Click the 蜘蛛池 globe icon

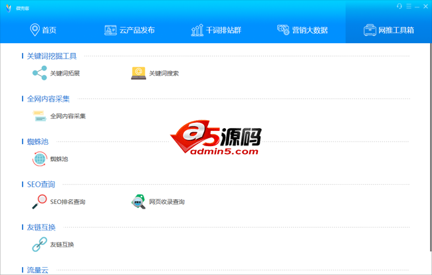pyautogui.click(x=40, y=159)
